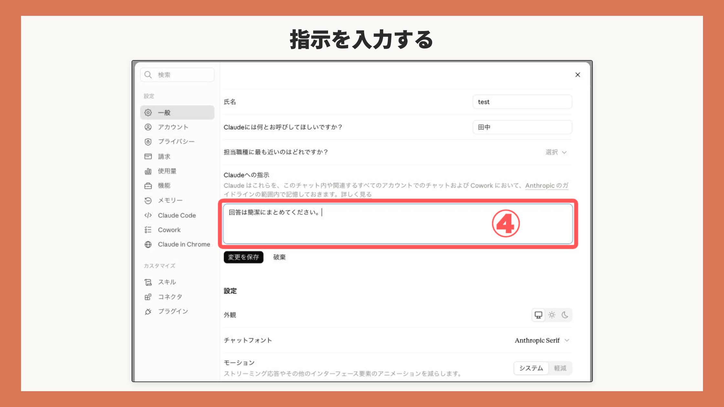The height and width of the screenshot is (407, 724).
Task: Click the Claude Code brackets icon
Action: coord(148,215)
